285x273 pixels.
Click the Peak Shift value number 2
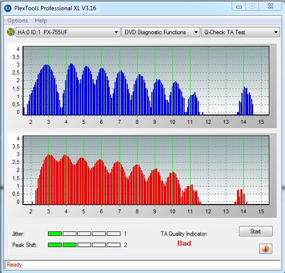coord(125,245)
